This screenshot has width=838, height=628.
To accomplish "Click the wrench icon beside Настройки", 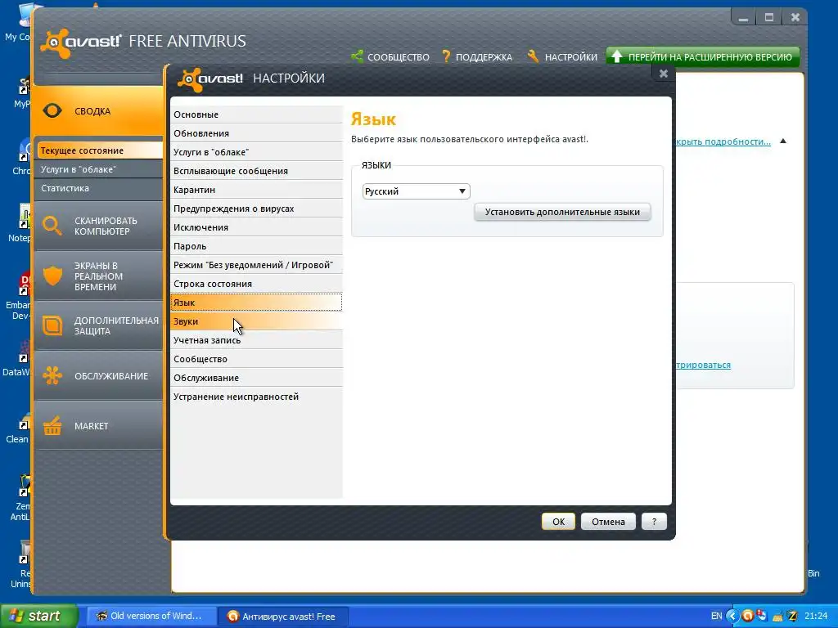I will click(x=533, y=56).
